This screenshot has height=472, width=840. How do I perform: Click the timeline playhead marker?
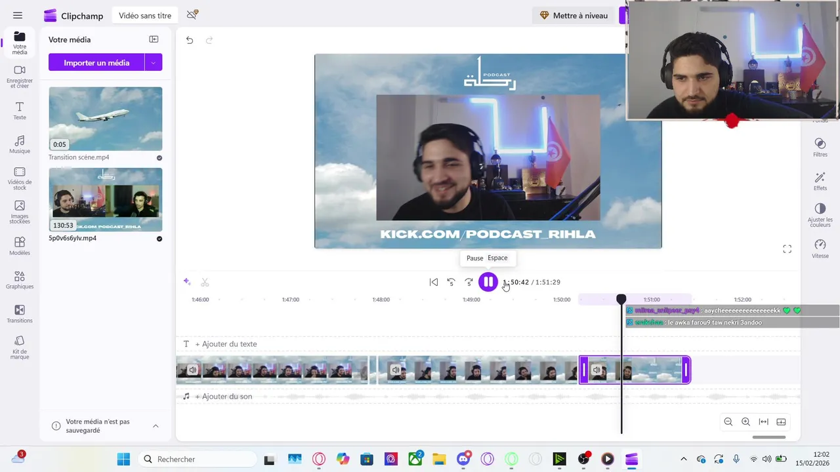pos(621,300)
